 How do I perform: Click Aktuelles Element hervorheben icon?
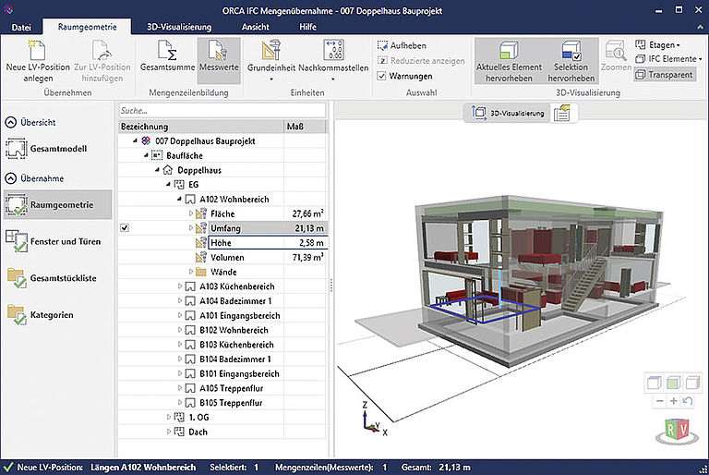[x=510, y=50]
